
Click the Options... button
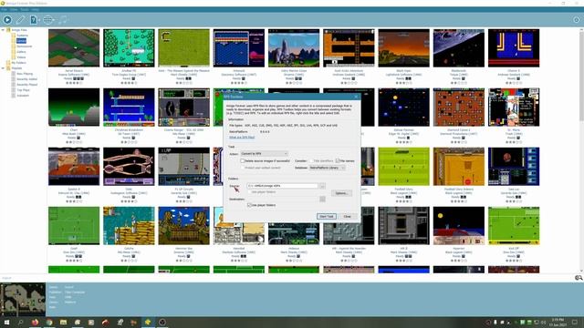coord(341,193)
